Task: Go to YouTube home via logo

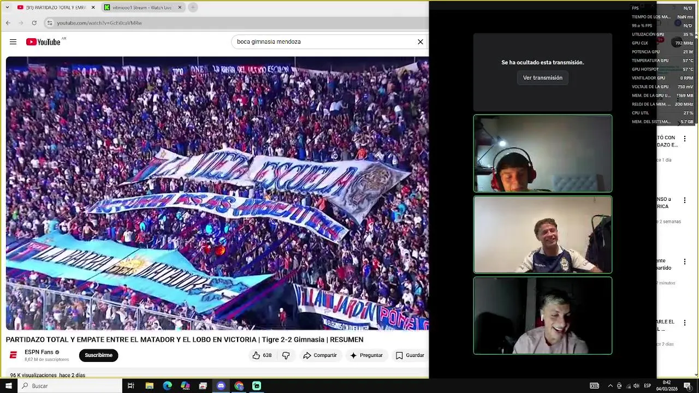Action: (43, 42)
